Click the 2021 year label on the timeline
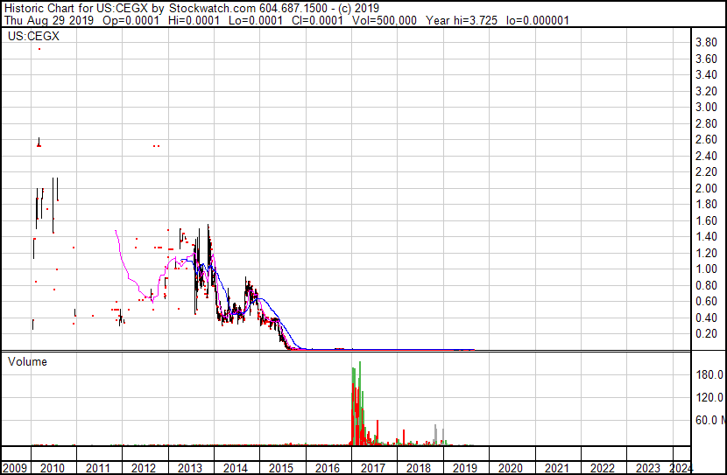This screenshot has height=475, width=727. click(556, 468)
